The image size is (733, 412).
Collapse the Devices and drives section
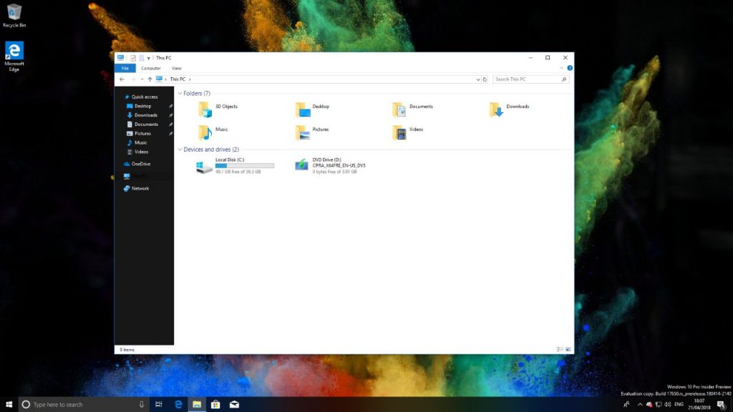pyautogui.click(x=180, y=149)
